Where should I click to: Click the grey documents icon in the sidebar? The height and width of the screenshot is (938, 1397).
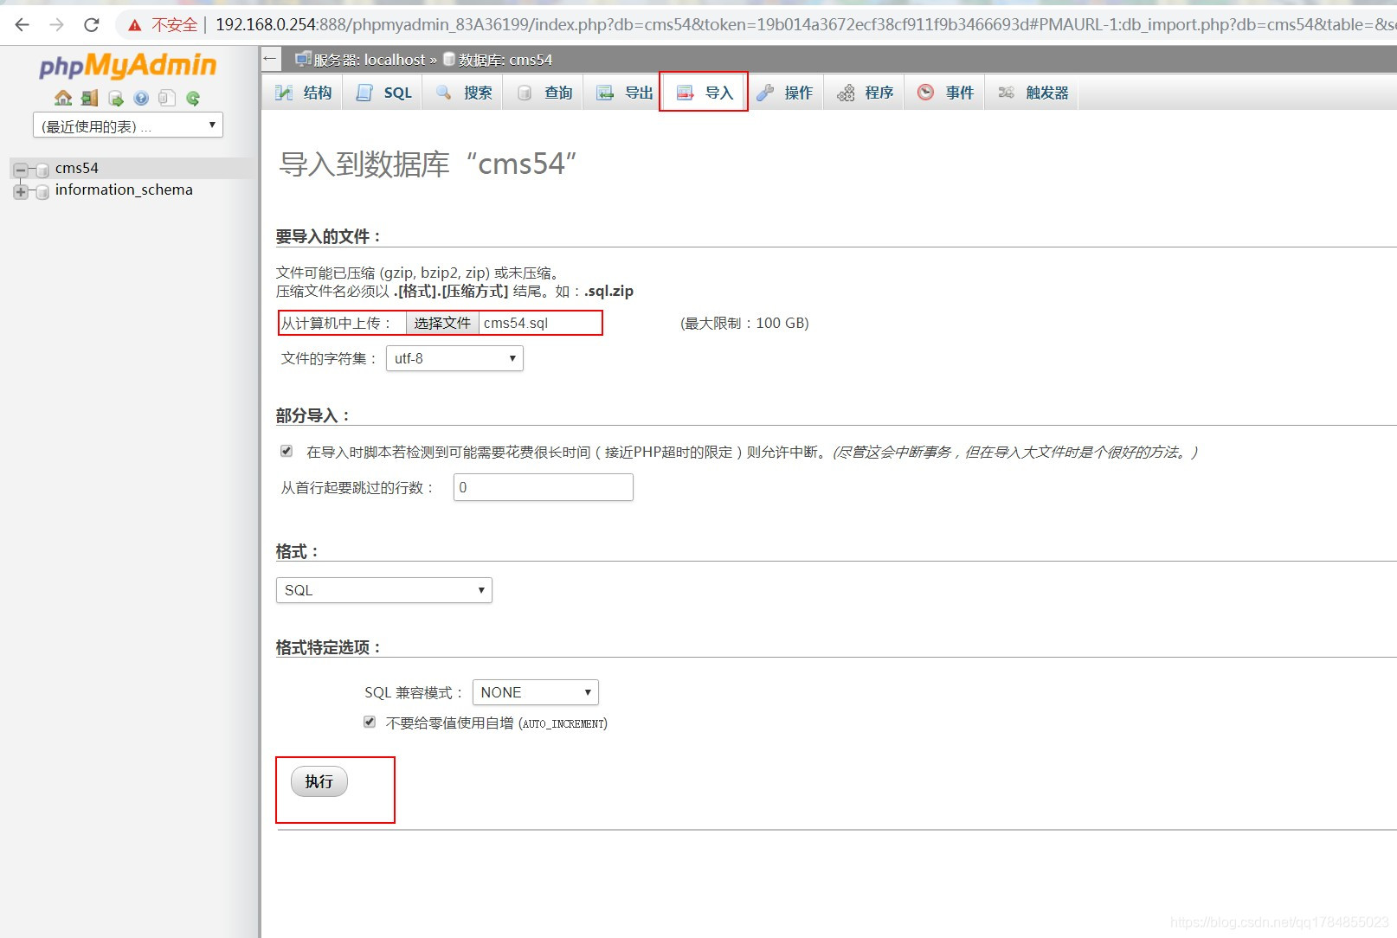click(167, 98)
